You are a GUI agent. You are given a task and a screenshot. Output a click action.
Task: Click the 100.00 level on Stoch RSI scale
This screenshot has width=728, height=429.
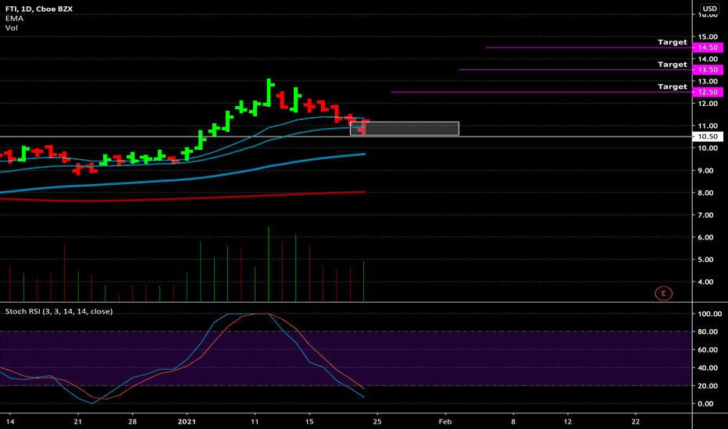coord(710,314)
